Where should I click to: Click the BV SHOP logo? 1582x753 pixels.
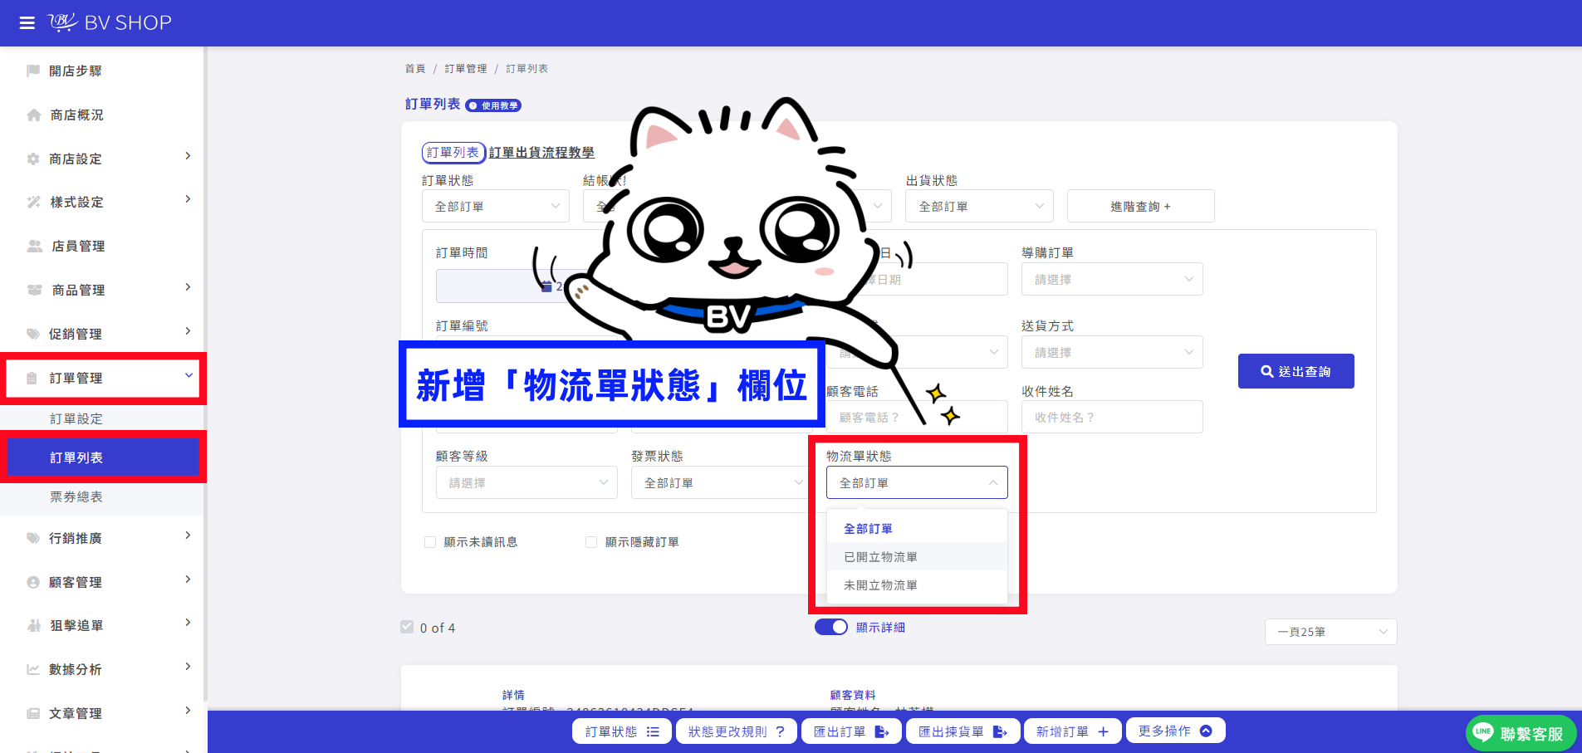tap(110, 22)
